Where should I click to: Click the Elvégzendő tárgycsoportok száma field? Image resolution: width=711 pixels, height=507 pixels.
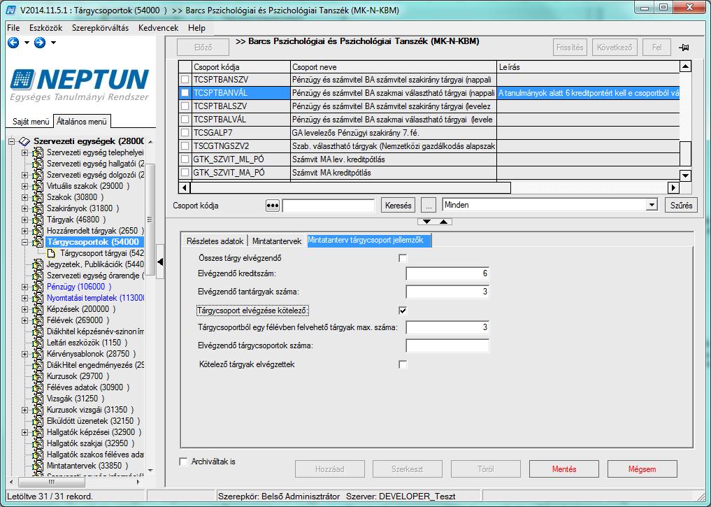[447, 345]
